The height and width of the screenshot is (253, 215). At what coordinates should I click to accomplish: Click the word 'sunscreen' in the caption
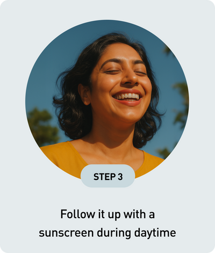66,233
